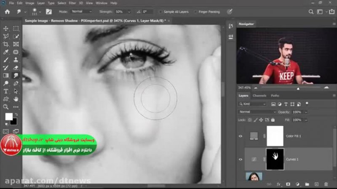Select the Horizontal Type tool
Image resolution: width=337 pixels, height=189 pixels.
(x=6, y=91)
